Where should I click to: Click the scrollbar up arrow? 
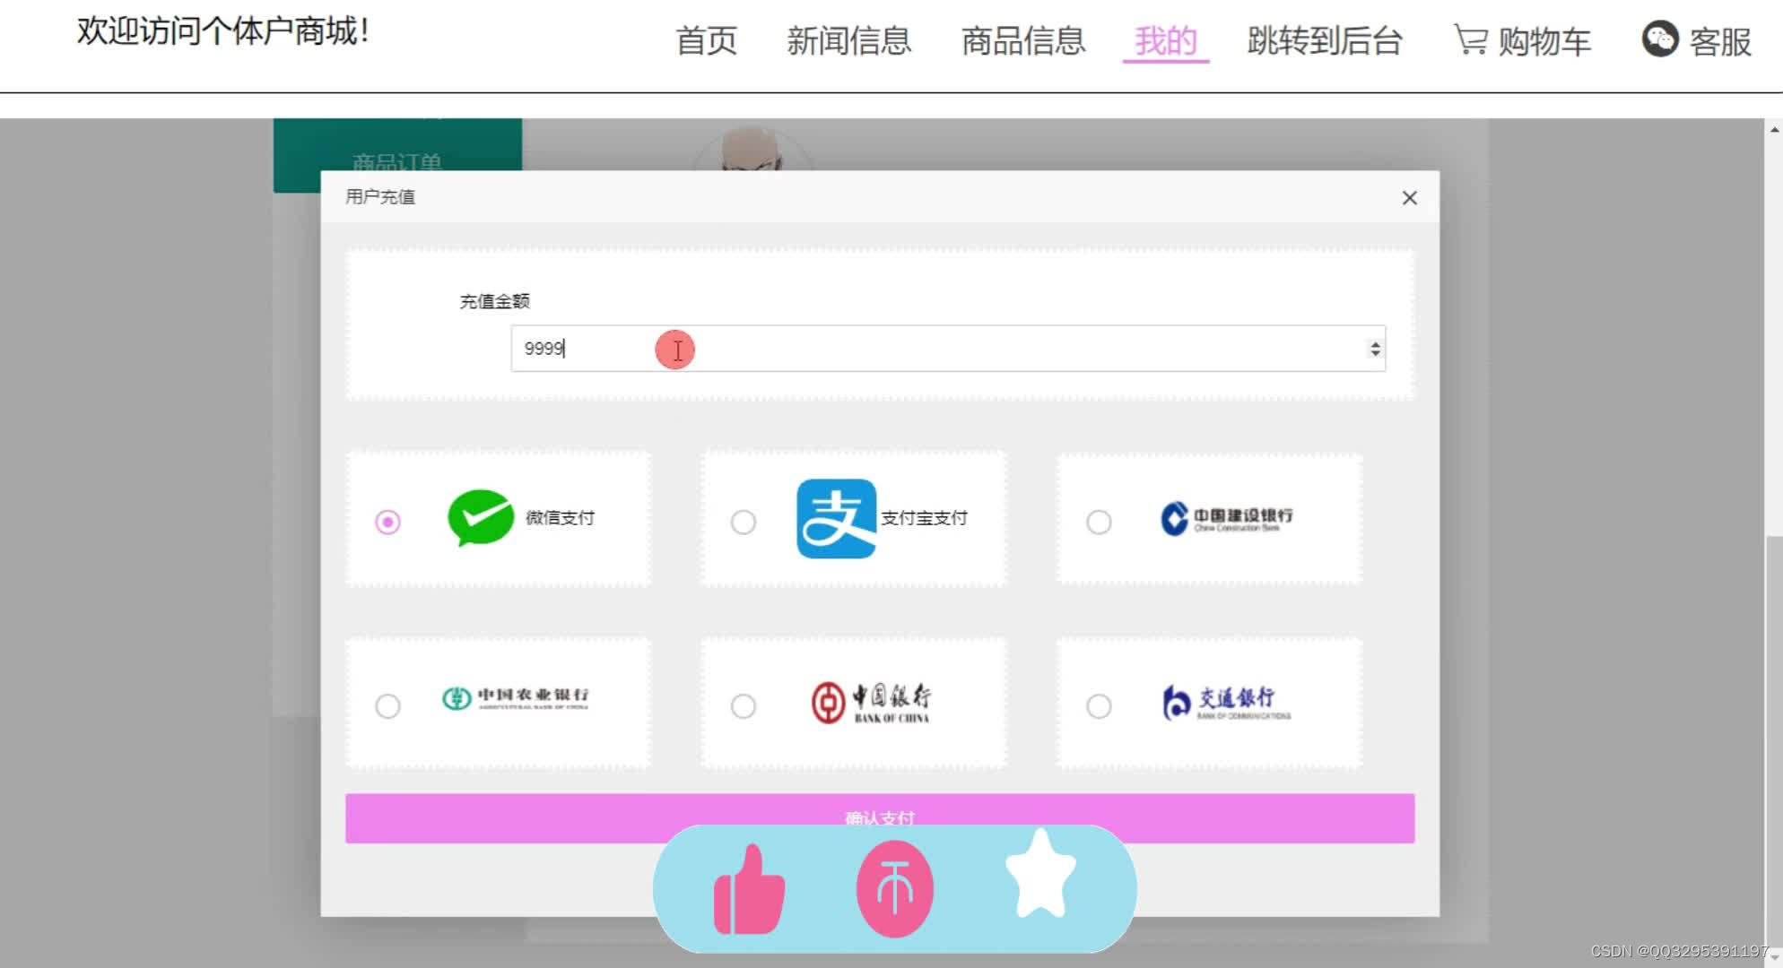tap(1773, 129)
